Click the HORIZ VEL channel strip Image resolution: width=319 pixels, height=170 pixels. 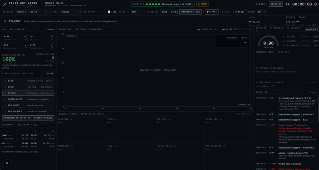pos(229,130)
